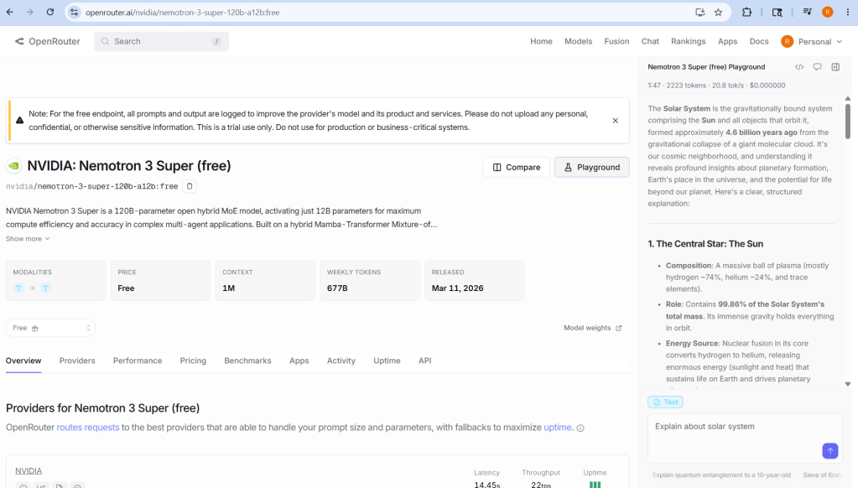Send the prompt with the arrow button
858x488 pixels.
(829, 451)
